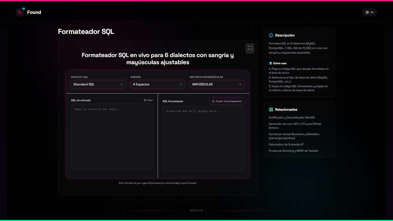Open Prueba de Ghosting y NKRO link
The width and height of the screenshot is (393, 221).
[293, 151]
